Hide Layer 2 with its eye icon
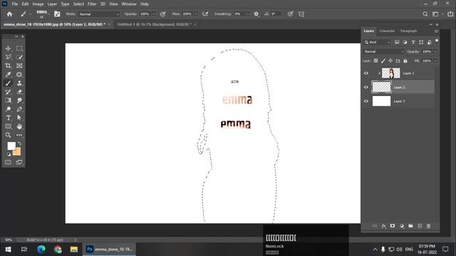This screenshot has width=456, height=256. click(x=366, y=87)
